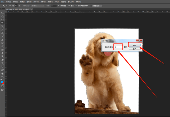Select the Spot Healing Brush tool
The image size is (170, 117).
[x=2, y=33]
